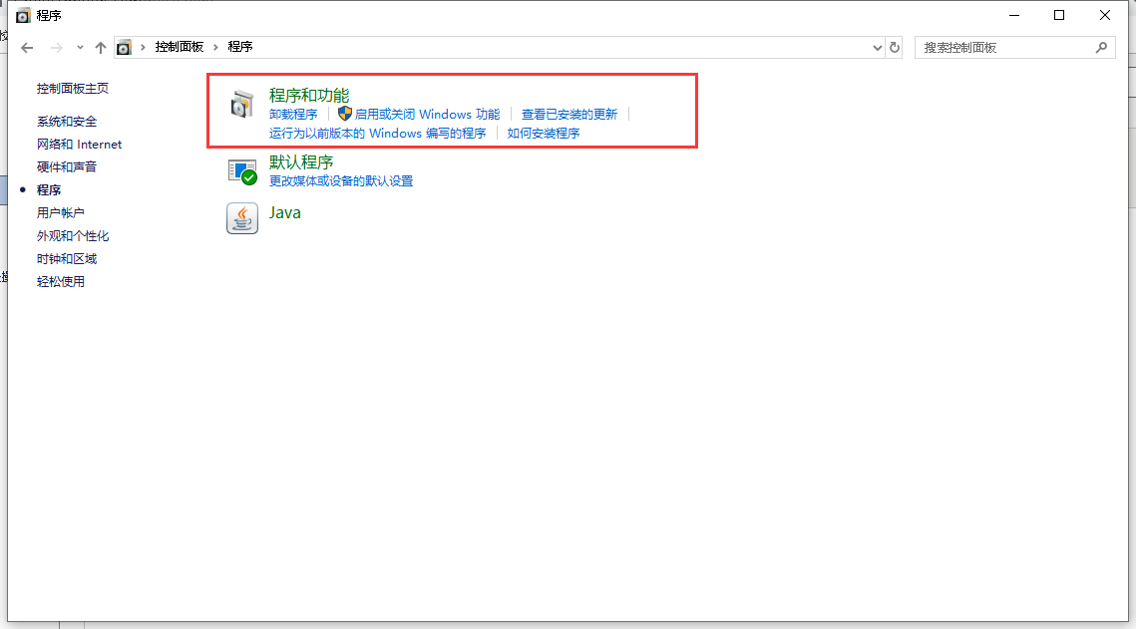Click the 卸载程序 link
Viewport: 1136px width, 629px height.
(x=293, y=115)
